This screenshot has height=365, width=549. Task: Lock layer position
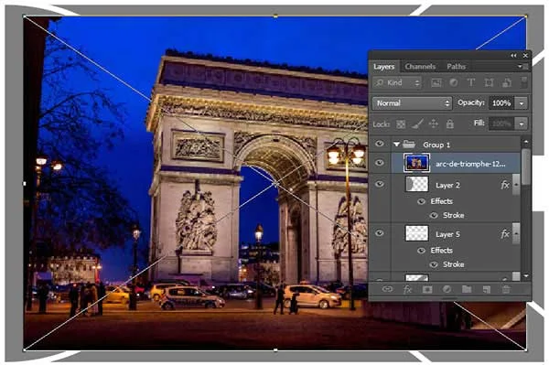tap(434, 123)
